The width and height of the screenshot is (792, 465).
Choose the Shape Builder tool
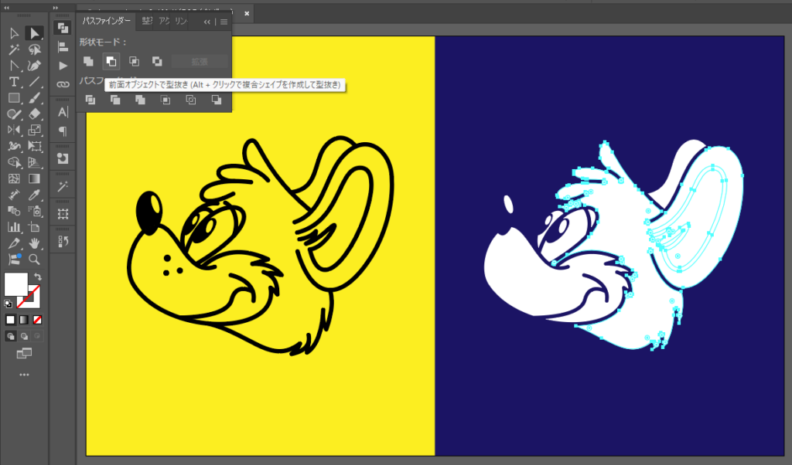pyautogui.click(x=14, y=162)
